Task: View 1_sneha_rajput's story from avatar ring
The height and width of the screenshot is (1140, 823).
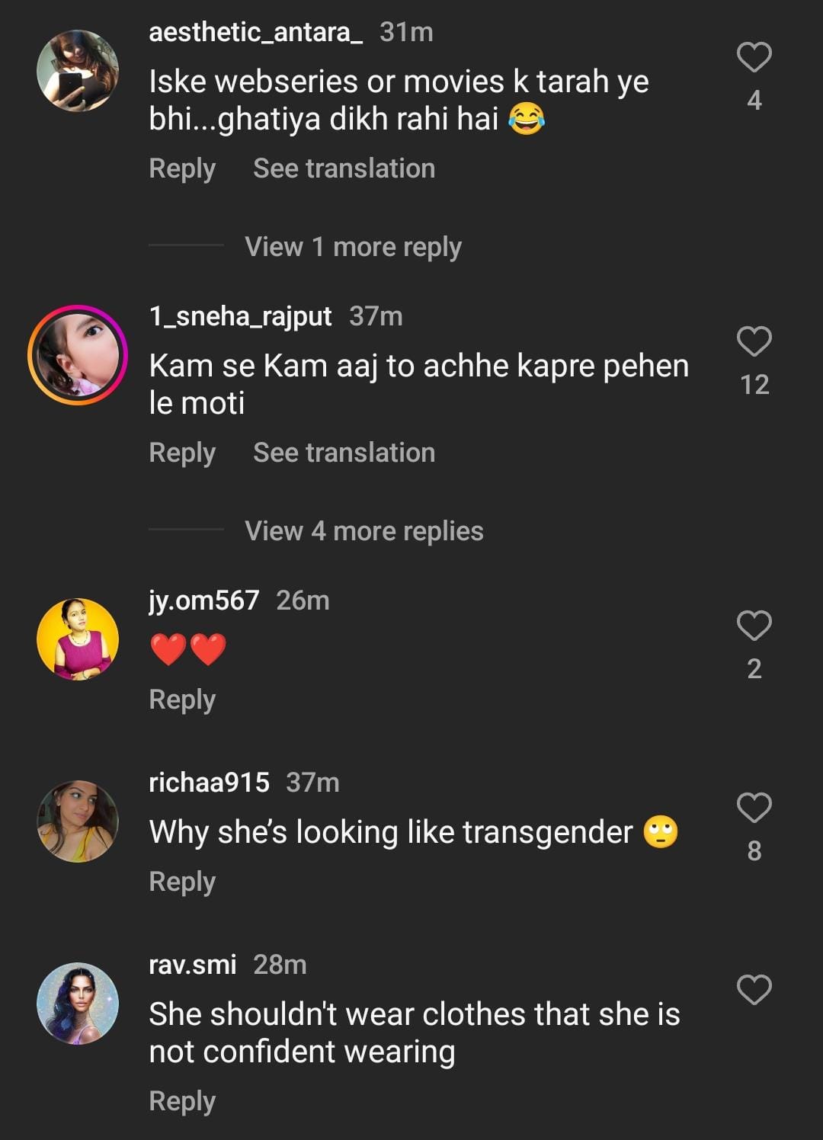Action: (x=78, y=355)
